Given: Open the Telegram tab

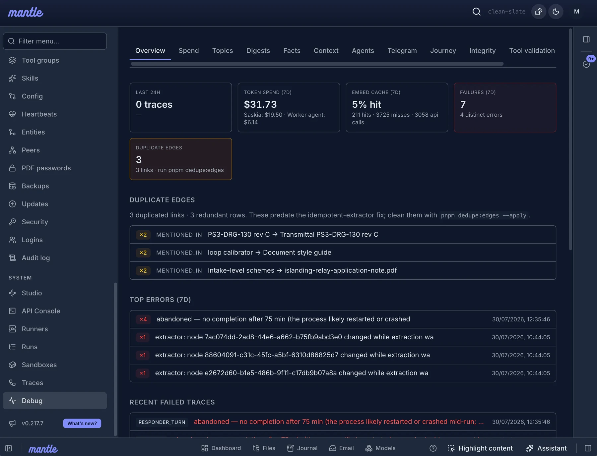Looking at the screenshot, I should point(402,51).
